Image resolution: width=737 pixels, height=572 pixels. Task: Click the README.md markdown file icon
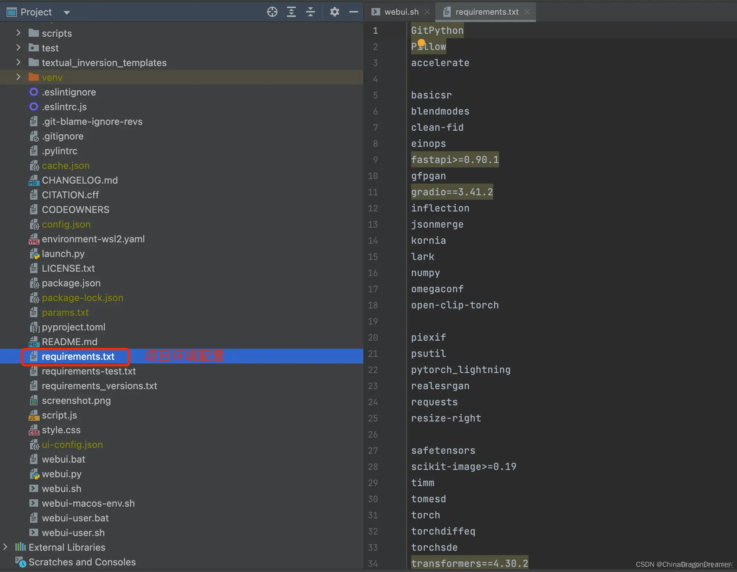coord(34,342)
